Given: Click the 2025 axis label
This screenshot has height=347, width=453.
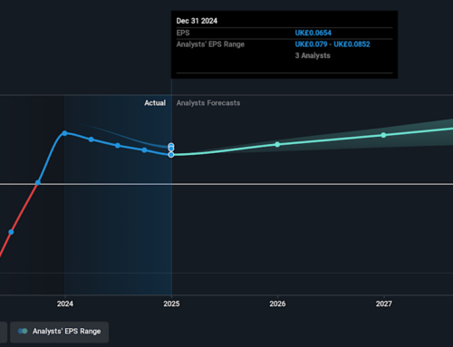Looking at the screenshot, I should (171, 304).
